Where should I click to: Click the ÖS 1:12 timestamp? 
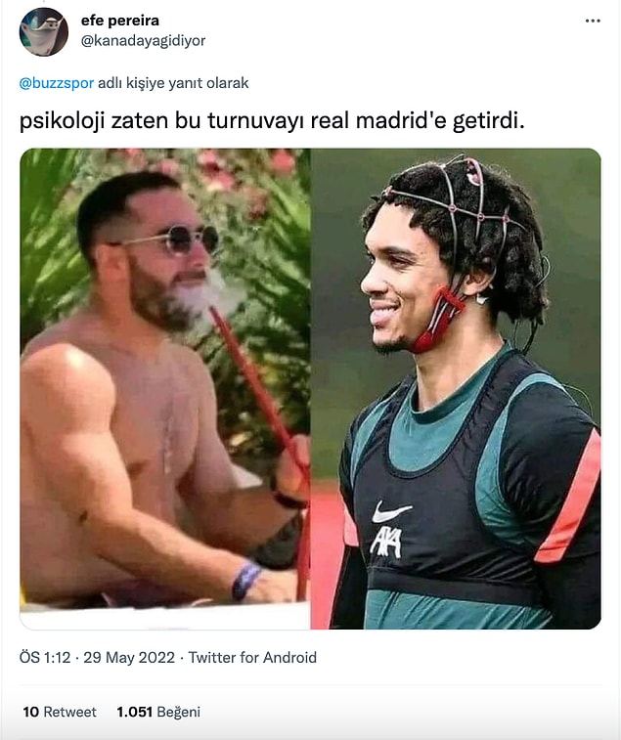(45, 658)
